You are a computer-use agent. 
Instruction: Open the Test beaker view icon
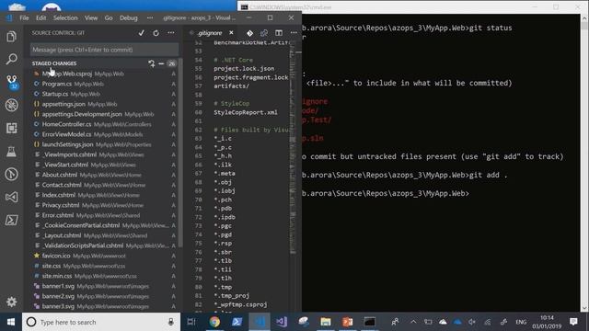(12, 151)
